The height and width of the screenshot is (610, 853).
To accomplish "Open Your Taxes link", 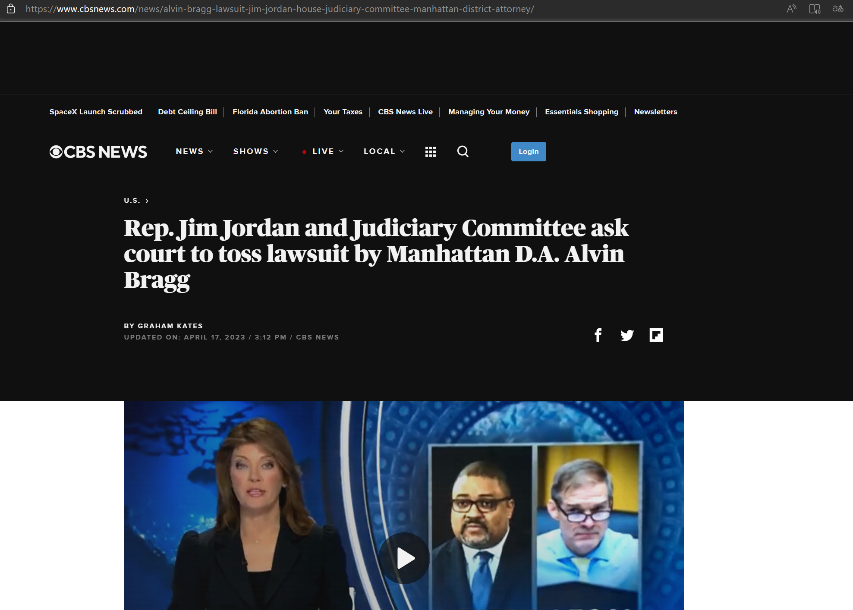I will tap(343, 112).
